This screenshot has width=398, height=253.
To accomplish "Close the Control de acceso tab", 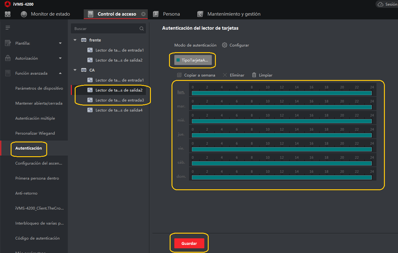I will point(143,14).
